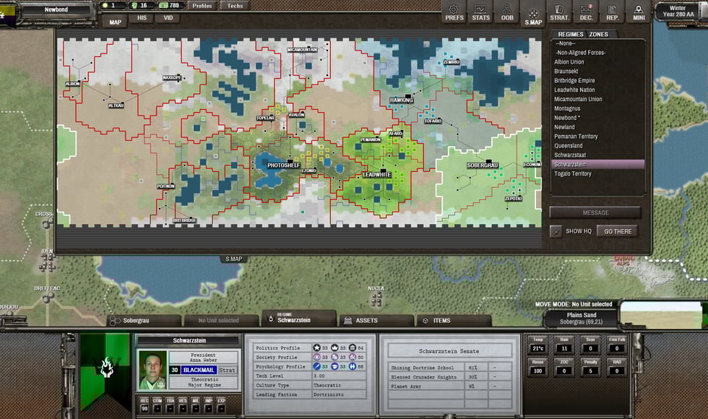Click the President Anna Weber portrait
Viewport: 708px width, 419px height.
pos(152,370)
